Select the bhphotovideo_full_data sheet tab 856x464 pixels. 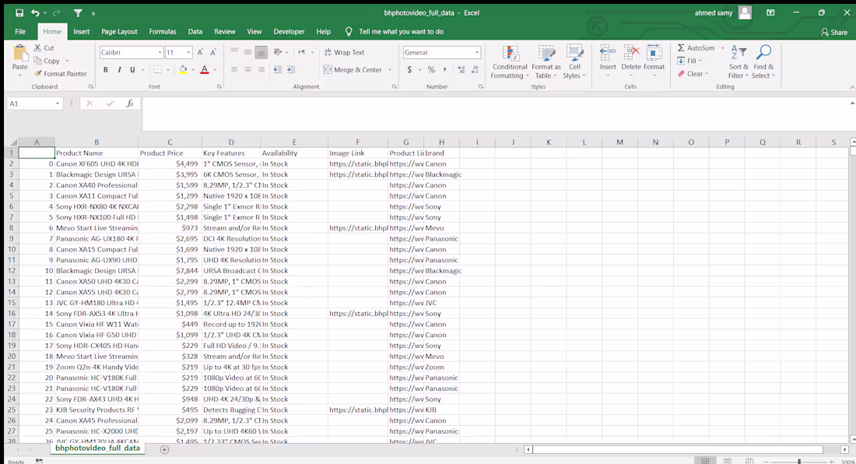pos(96,448)
